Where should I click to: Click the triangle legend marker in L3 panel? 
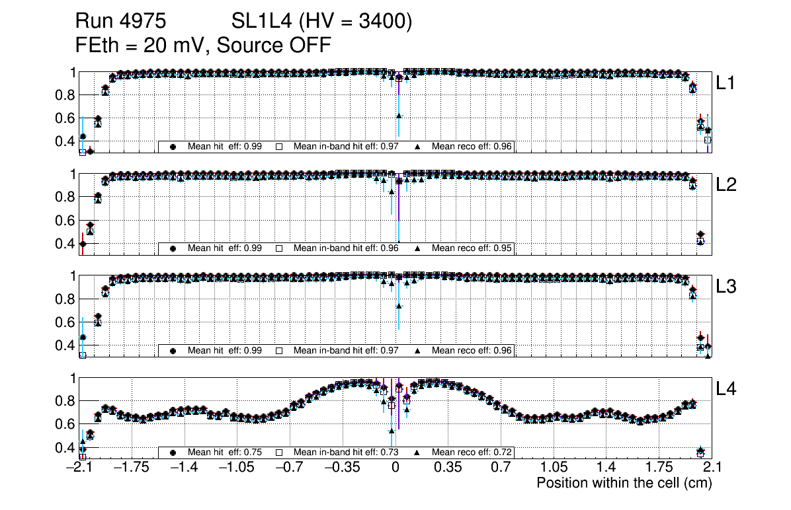pyautogui.click(x=418, y=351)
